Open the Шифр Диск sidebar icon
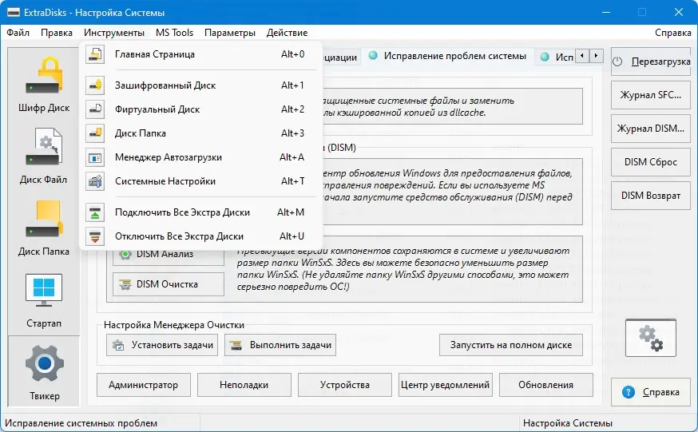Viewport: 698px width, 432px height. 43,77
